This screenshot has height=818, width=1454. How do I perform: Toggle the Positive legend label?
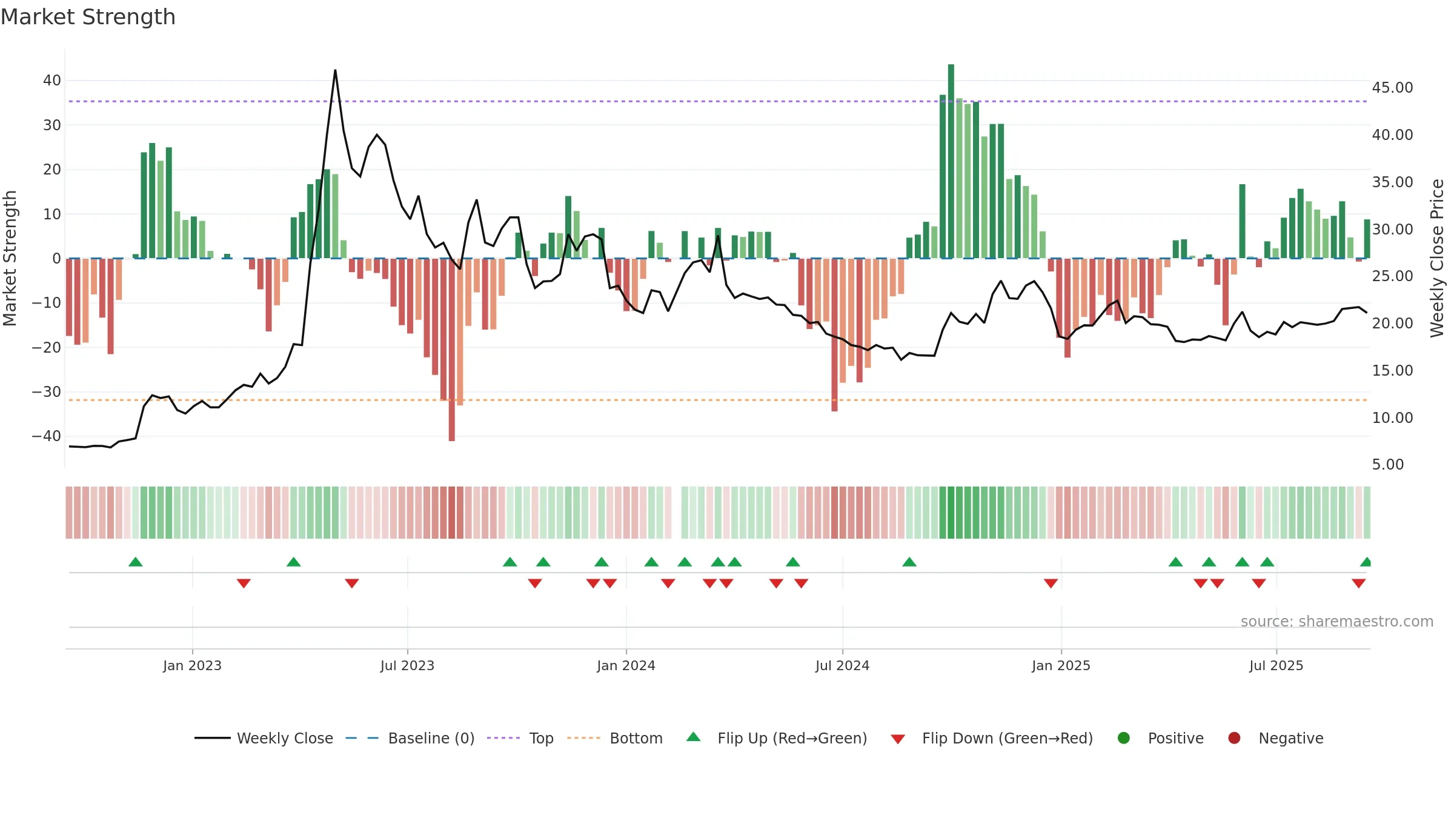1176,738
